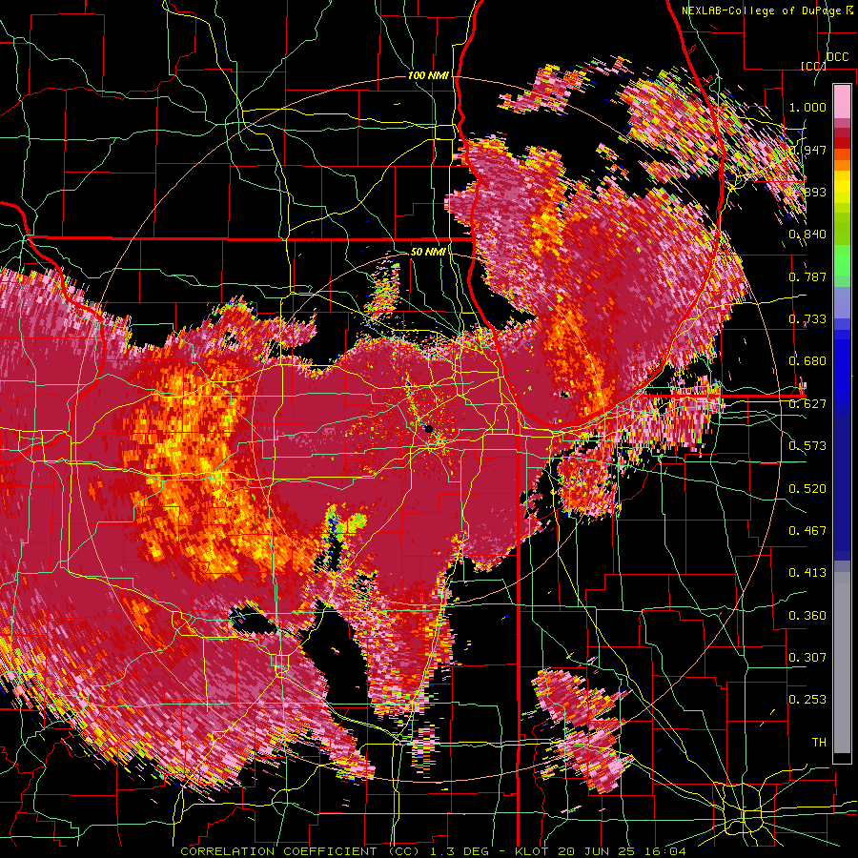Click the 0.520 legend value
The height and width of the screenshot is (858, 858).
[x=807, y=489]
